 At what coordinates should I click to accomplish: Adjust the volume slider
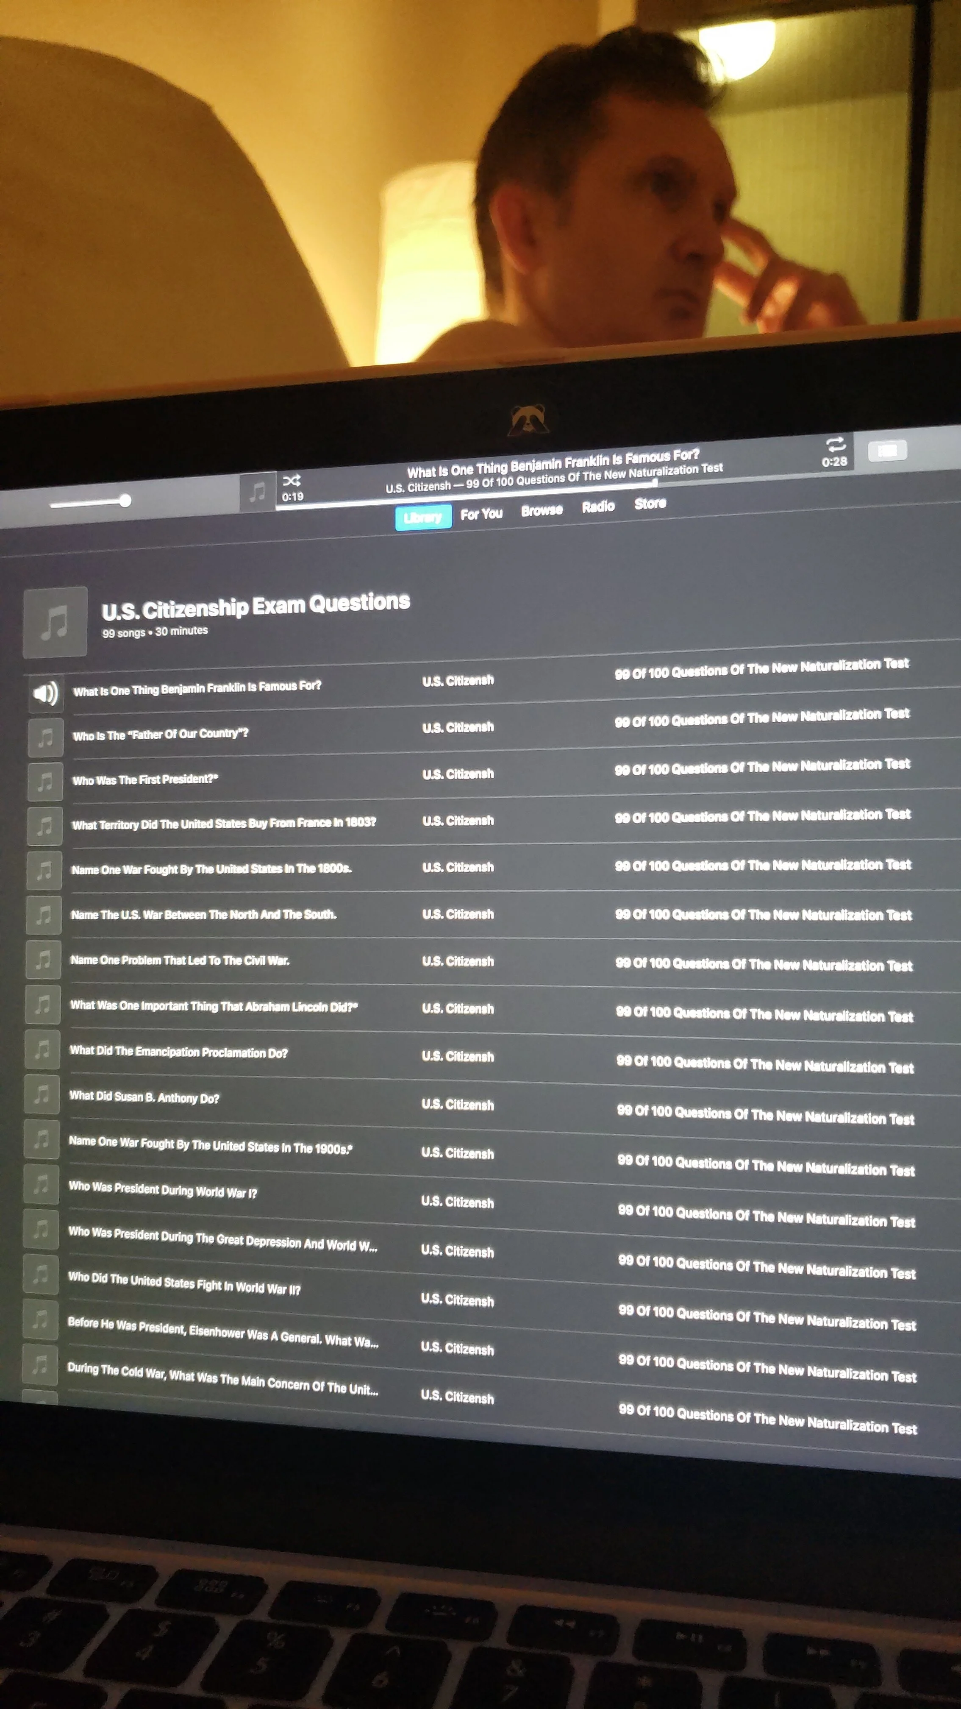pos(90,502)
